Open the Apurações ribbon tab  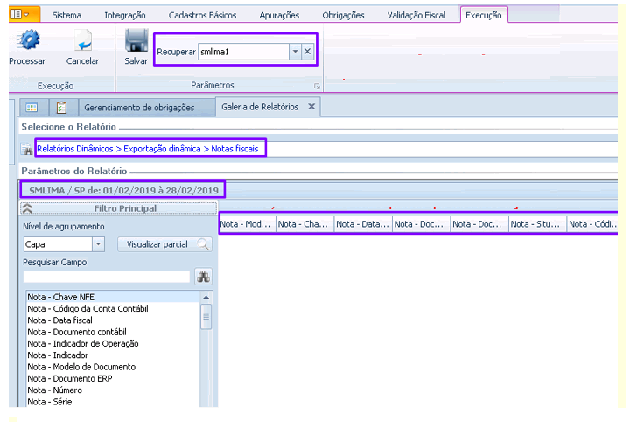(x=279, y=15)
